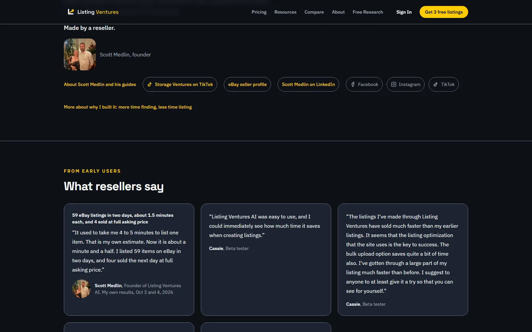Open About Scott Medlin and his guides link
The width and height of the screenshot is (532, 332).
coord(100,84)
